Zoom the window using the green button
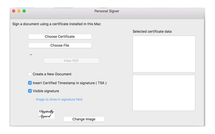Screen dimensions: 215x134 click(24, 11)
